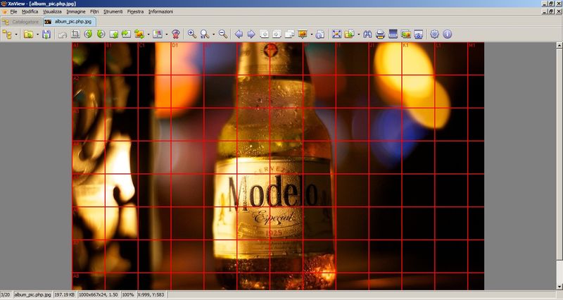563x300 pixels.
Task: Open the Finestra menu
Action: pos(135,11)
